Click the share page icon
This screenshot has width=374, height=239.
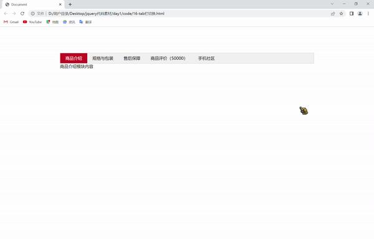(333, 14)
